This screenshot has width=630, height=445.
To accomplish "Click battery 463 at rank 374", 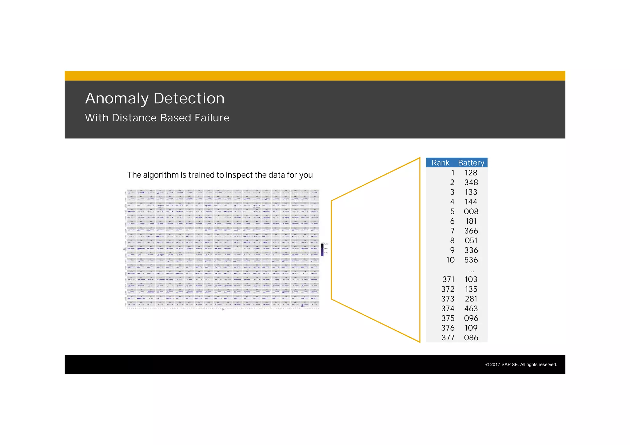I will 471,309.
